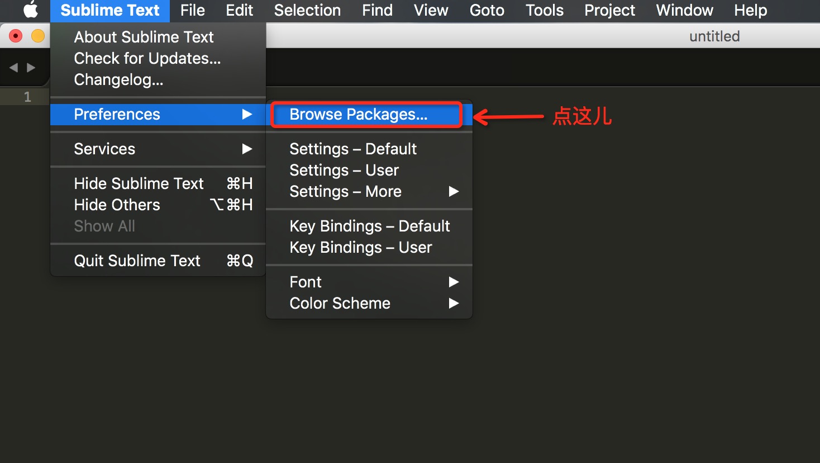The height and width of the screenshot is (463, 820).
Task: Click the line number 1 in the gutter
Action: (27, 97)
